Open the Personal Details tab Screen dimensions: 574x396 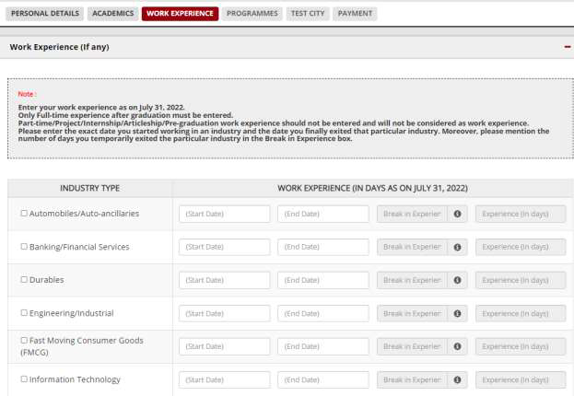coord(44,14)
